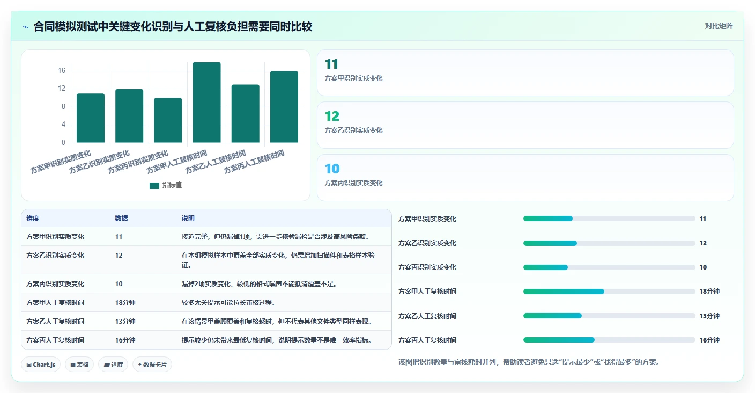Click y-axis label 16 on the chart
Screen dimensions: 755x393
61,71
